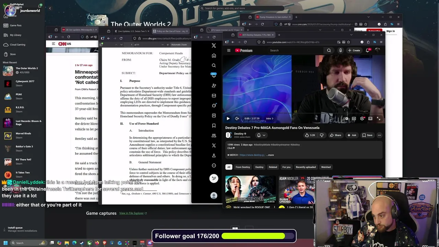Save the video to a playlist
This screenshot has width=439, height=247.
click(x=367, y=135)
